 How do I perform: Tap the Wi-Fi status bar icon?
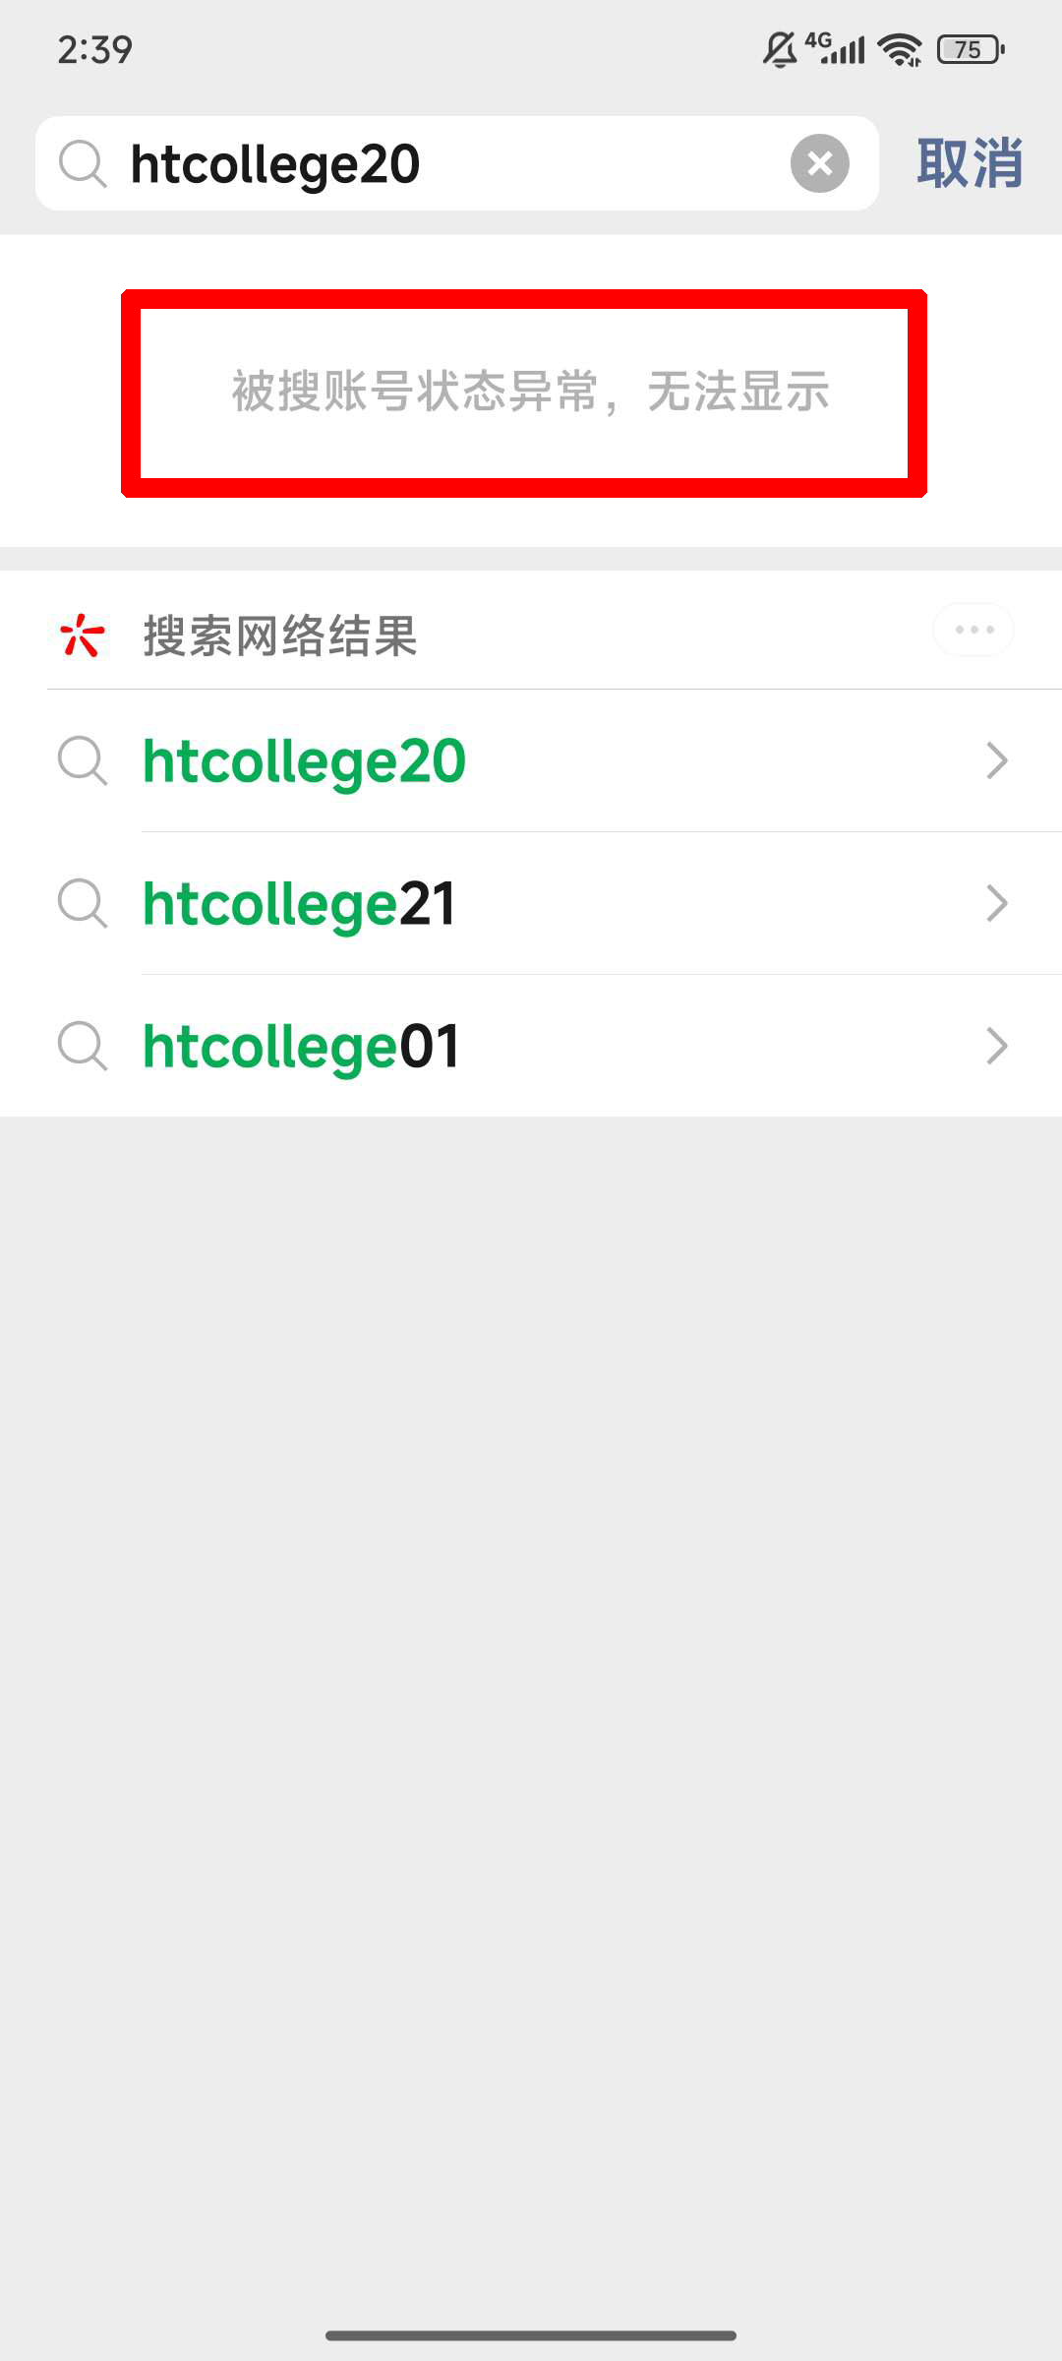click(900, 49)
